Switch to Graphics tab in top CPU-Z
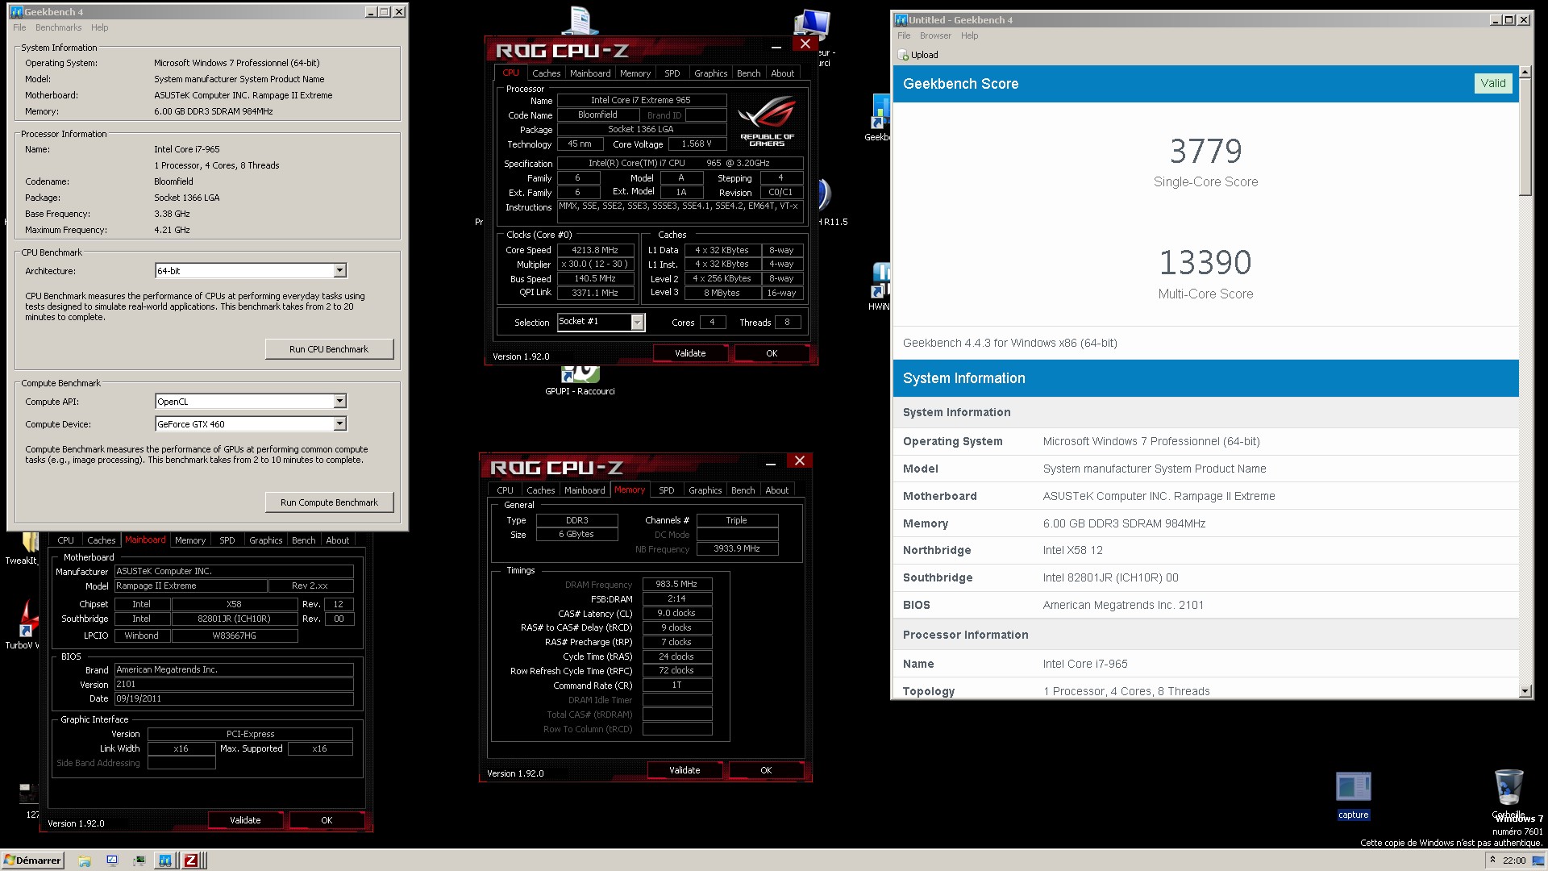Viewport: 1548px width, 871px height. [710, 73]
